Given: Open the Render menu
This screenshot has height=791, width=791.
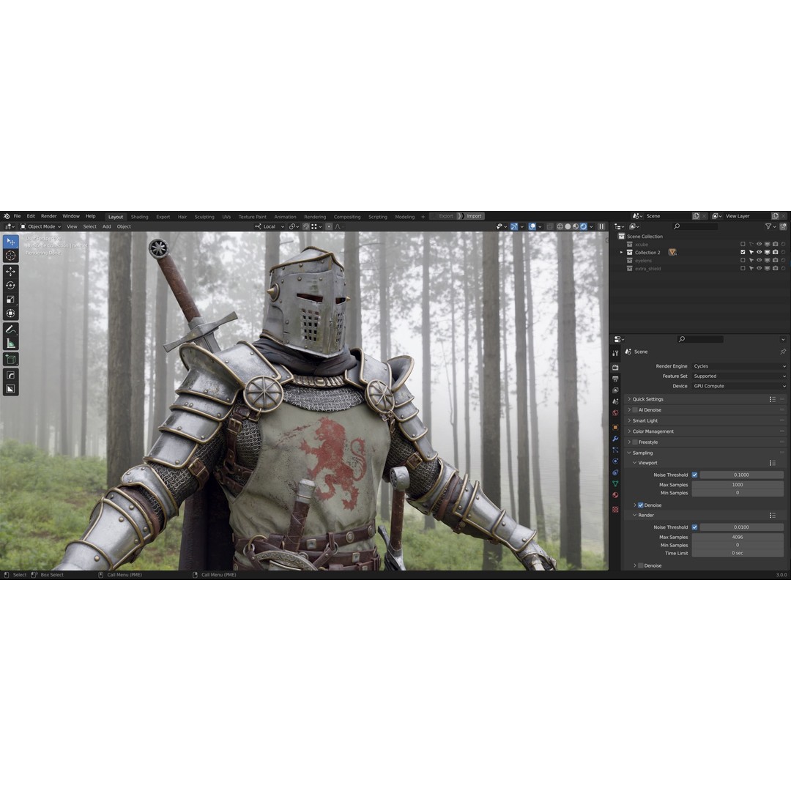Looking at the screenshot, I should point(49,216).
